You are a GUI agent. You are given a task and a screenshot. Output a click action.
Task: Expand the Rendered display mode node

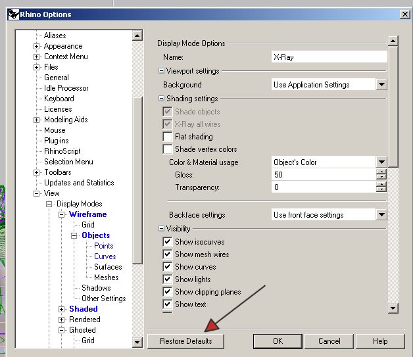click(x=61, y=320)
